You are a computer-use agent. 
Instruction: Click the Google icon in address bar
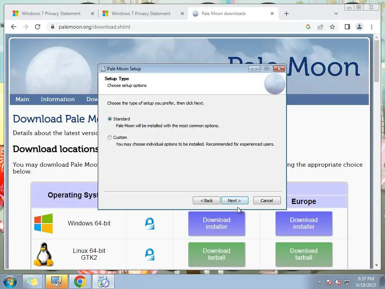coord(308,27)
